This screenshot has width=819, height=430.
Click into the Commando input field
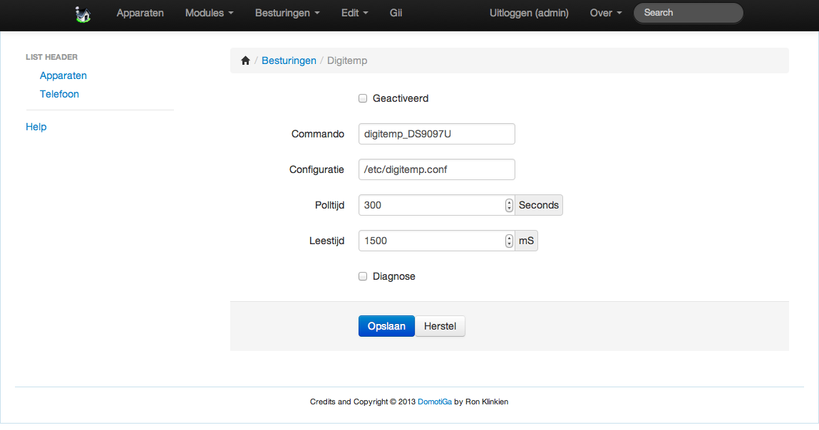(437, 134)
